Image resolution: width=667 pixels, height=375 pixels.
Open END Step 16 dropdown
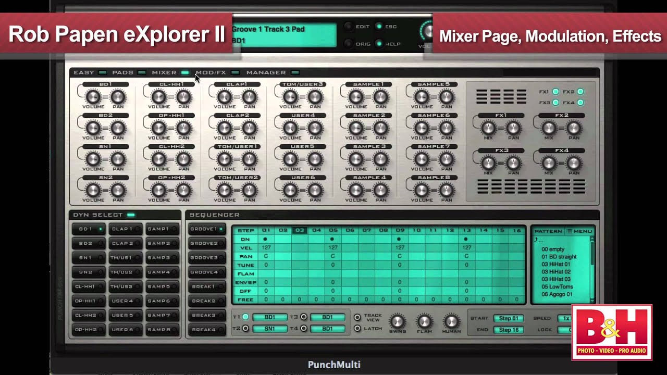[509, 330]
